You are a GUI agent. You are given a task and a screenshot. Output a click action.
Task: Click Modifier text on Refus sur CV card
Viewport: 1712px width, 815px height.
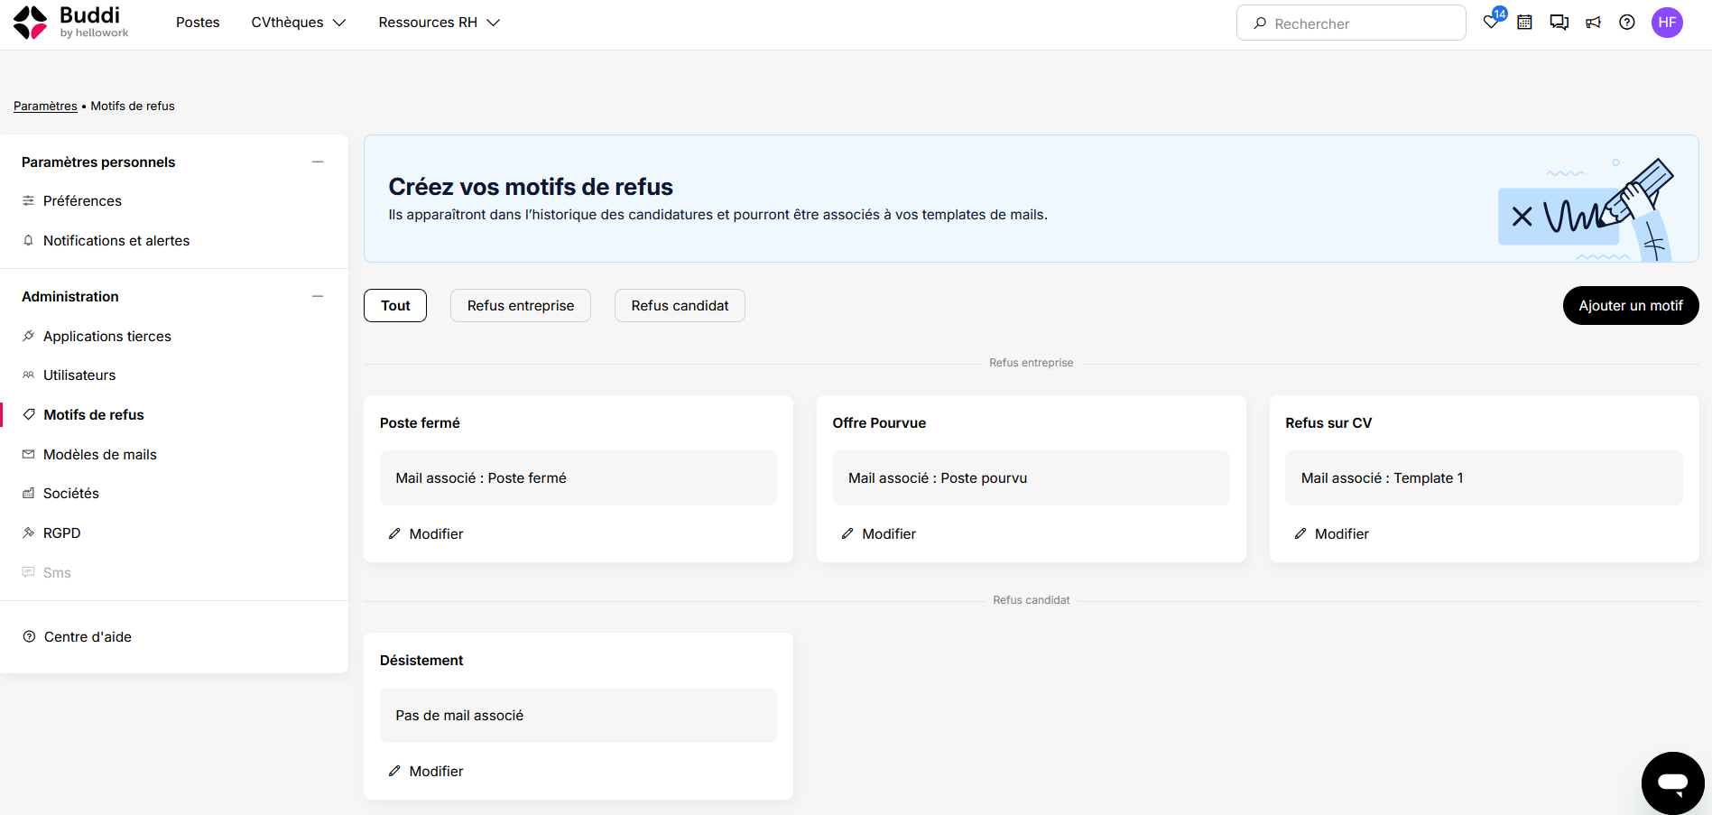pos(1342,533)
